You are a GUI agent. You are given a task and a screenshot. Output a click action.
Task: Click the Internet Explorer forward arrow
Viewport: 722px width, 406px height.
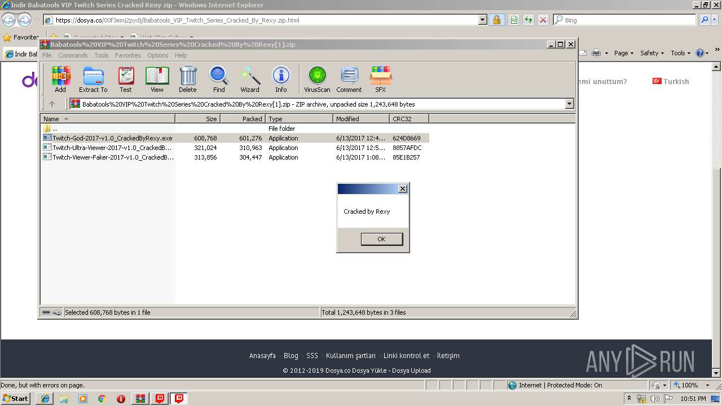click(x=24, y=20)
